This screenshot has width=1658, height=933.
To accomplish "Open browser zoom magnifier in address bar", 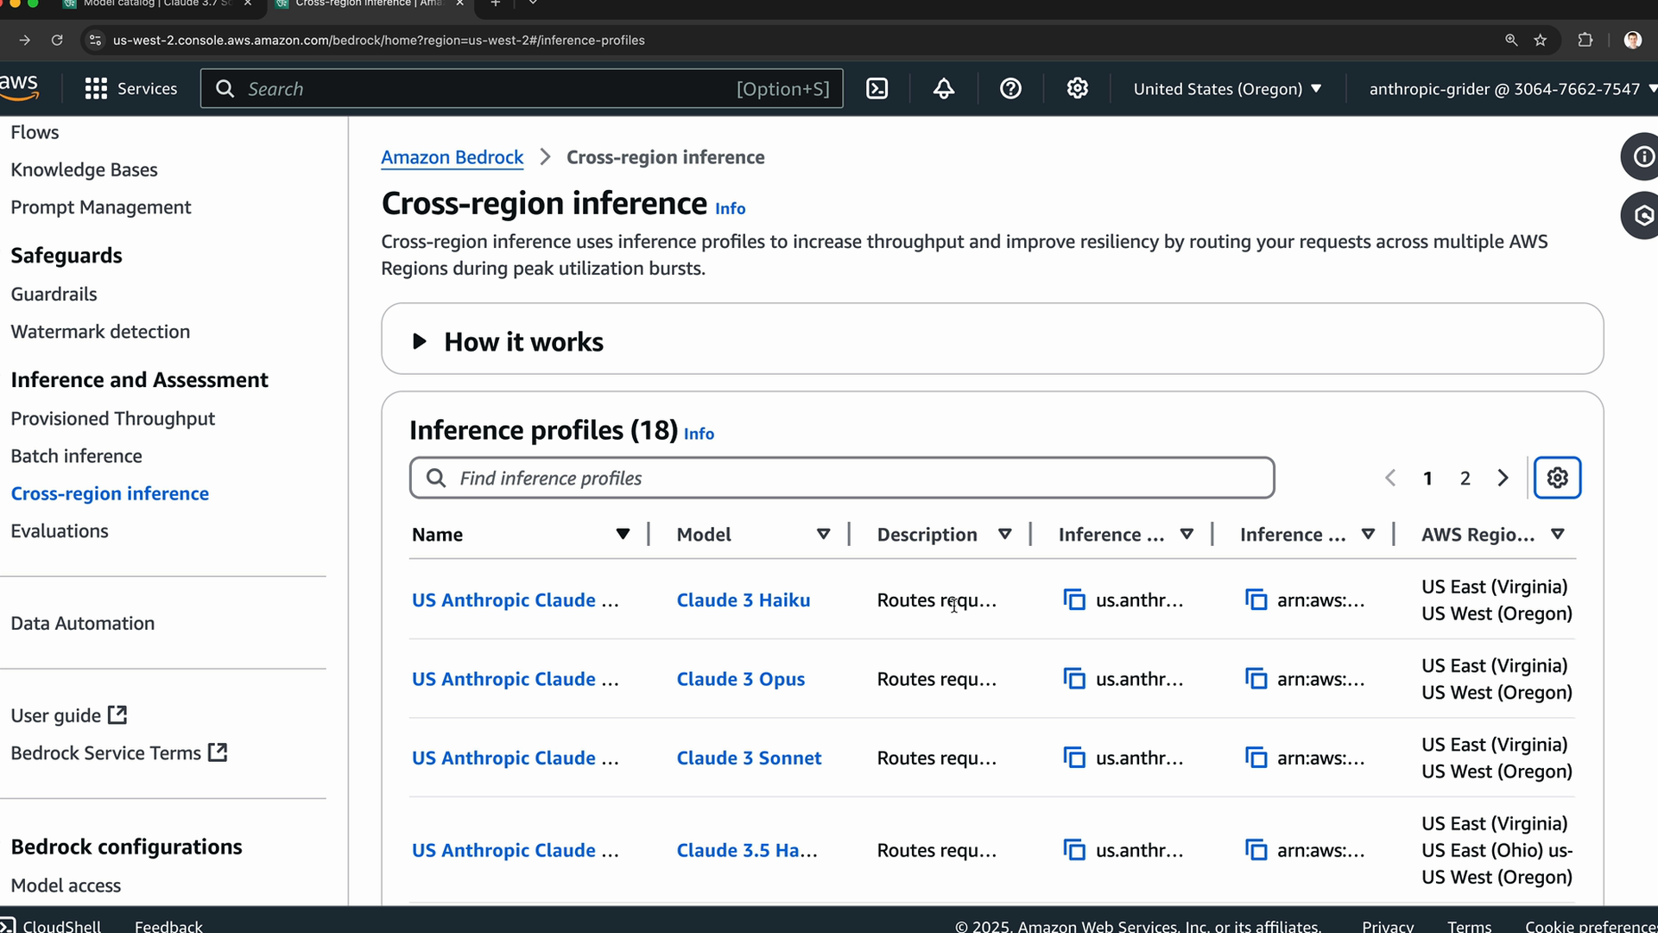I will point(1511,40).
